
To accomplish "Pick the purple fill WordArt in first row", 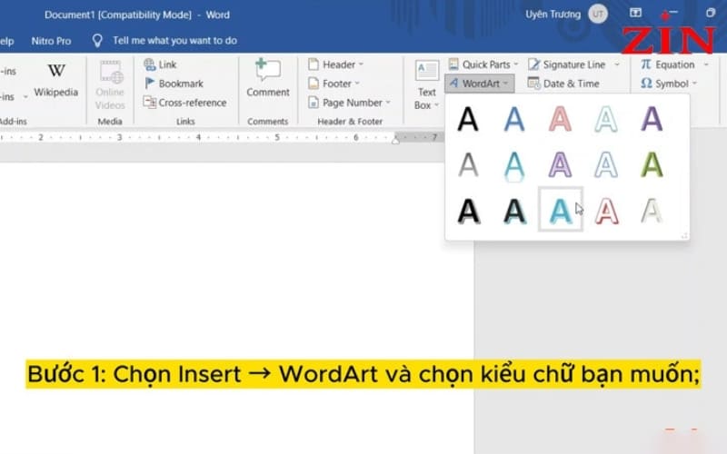I will pyautogui.click(x=652, y=119).
